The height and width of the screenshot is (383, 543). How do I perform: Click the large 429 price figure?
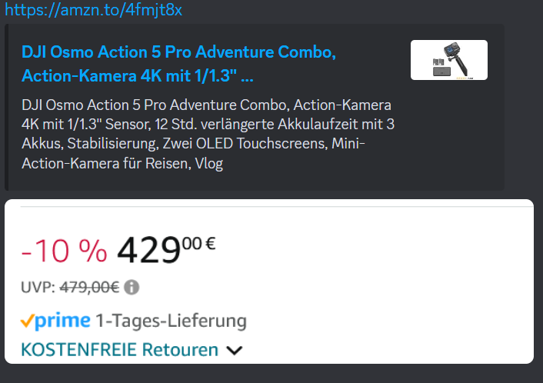click(x=149, y=250)
